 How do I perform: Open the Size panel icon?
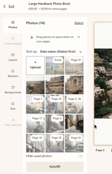13,104
